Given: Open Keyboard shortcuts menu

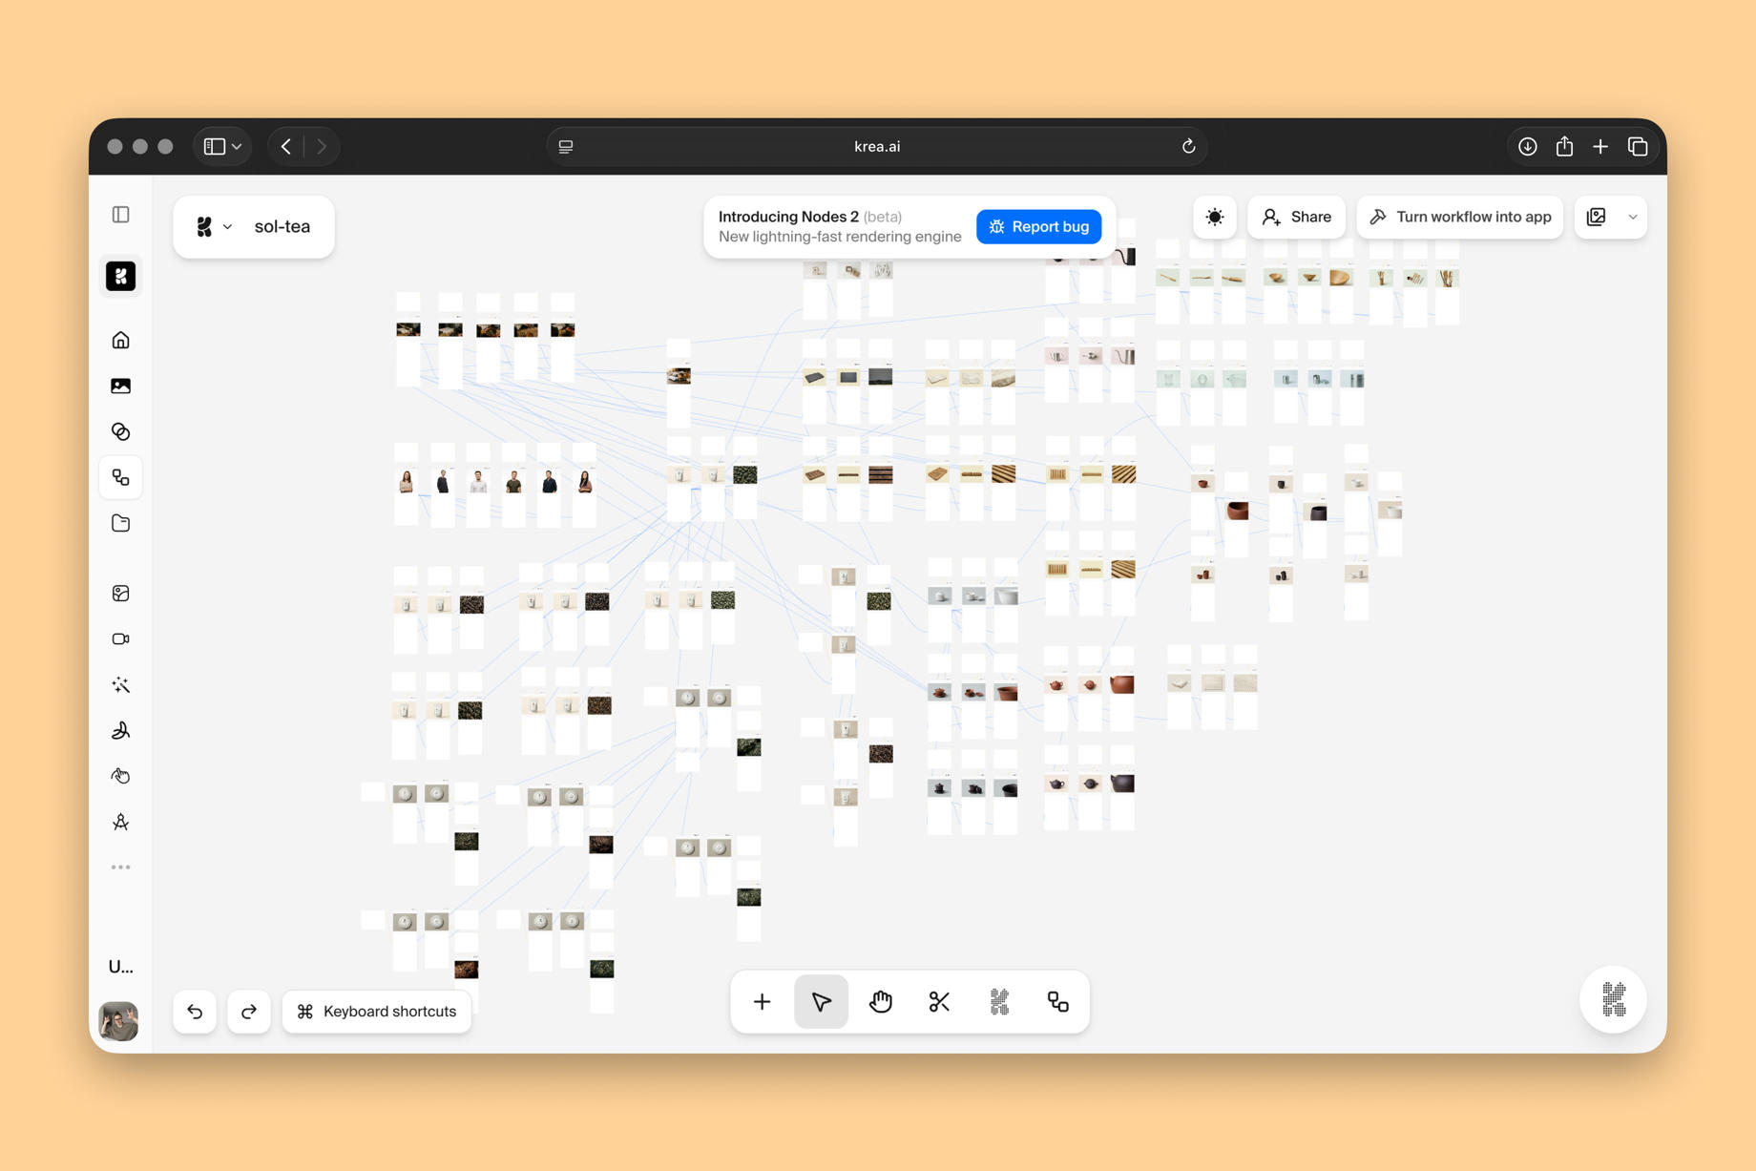Looking at the screenshot, I should tap(377, 1011).
